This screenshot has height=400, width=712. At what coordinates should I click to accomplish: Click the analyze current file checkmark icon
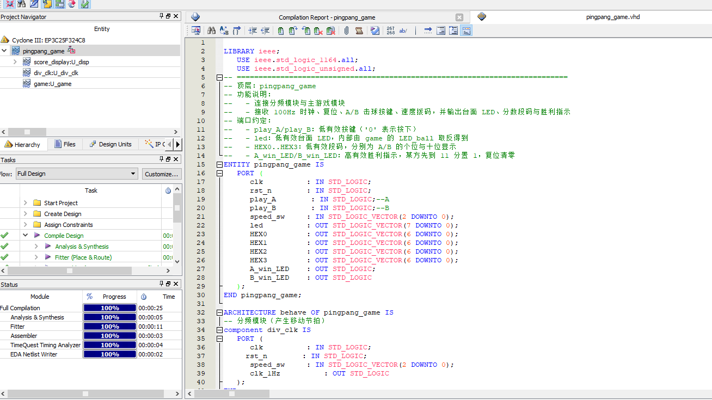coord(375,30)
